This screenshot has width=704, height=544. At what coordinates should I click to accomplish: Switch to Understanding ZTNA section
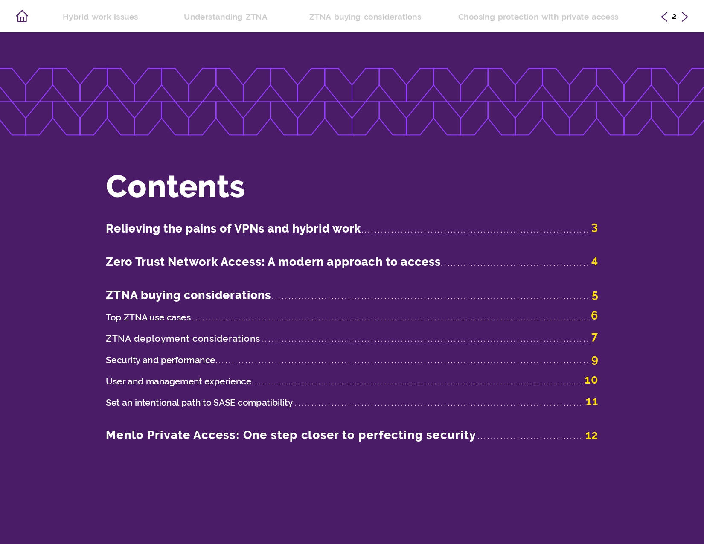pos(225,17)
